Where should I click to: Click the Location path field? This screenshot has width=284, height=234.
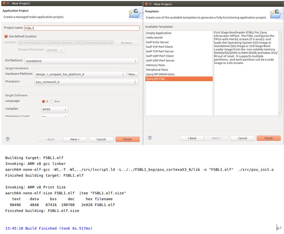pyautogui.click(x=66, y=43)
